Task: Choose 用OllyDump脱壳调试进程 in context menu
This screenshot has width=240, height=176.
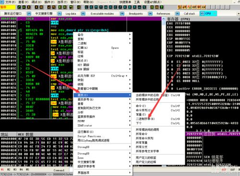Action: [103, 141]
